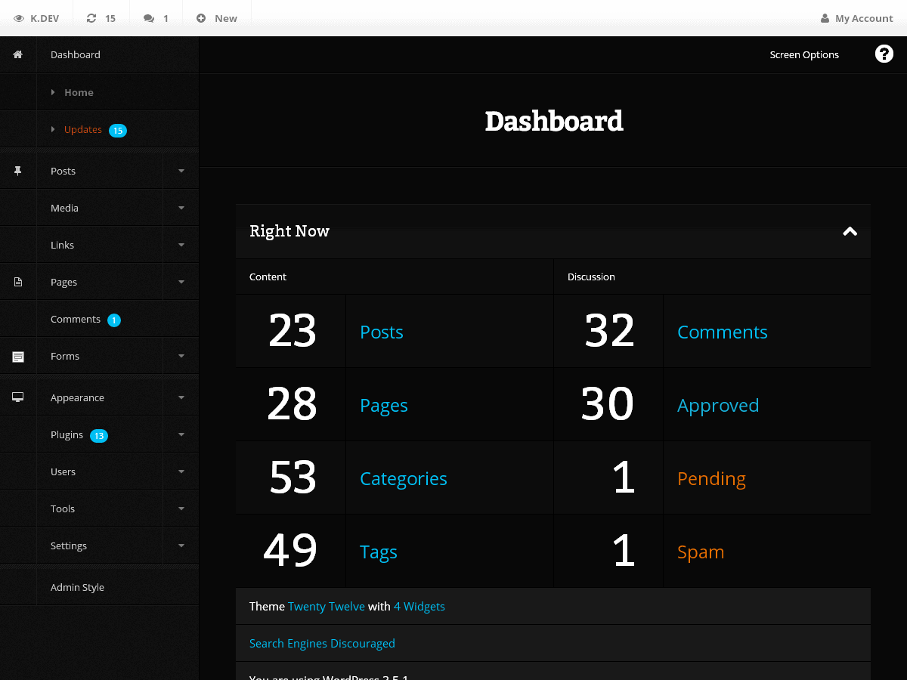Click the comment bubble icon in admin bar
This screenshot has height=680, width=907.
tap(148, 17)
